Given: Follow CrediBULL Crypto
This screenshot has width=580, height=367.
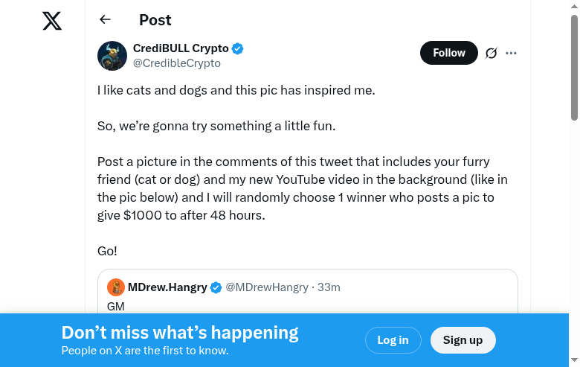Looking at the screenshot, I should [448, 53].
